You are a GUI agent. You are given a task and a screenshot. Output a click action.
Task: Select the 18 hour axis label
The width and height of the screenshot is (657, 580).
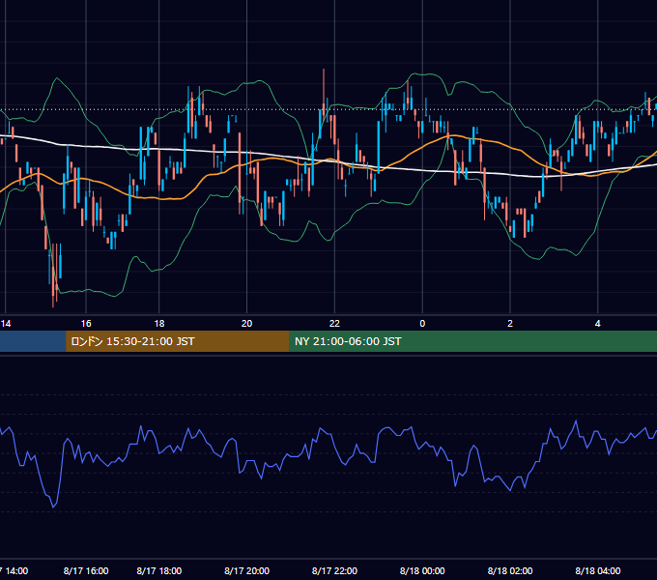(x=159, y=324)
